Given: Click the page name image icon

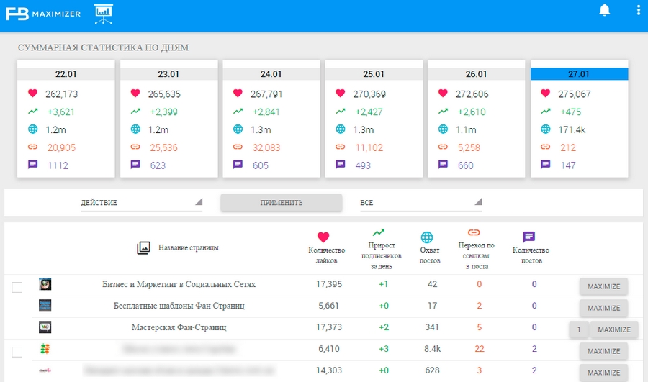Looking at the screenshot, I should point(143,247).
